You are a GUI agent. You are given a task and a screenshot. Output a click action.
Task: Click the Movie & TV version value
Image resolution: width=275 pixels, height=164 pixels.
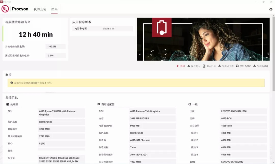pyautogui.click(x=108, y=28)
